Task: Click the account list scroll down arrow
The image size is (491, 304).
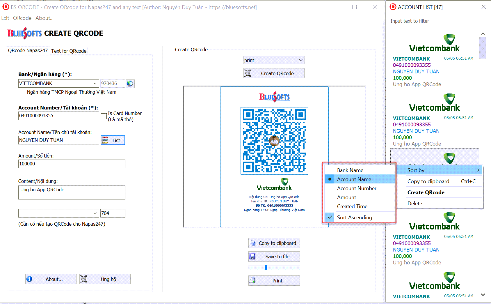Action: point(483,295)
